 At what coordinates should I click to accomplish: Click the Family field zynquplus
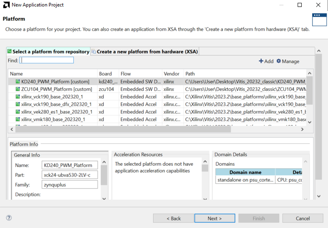(x=70, y=185)
